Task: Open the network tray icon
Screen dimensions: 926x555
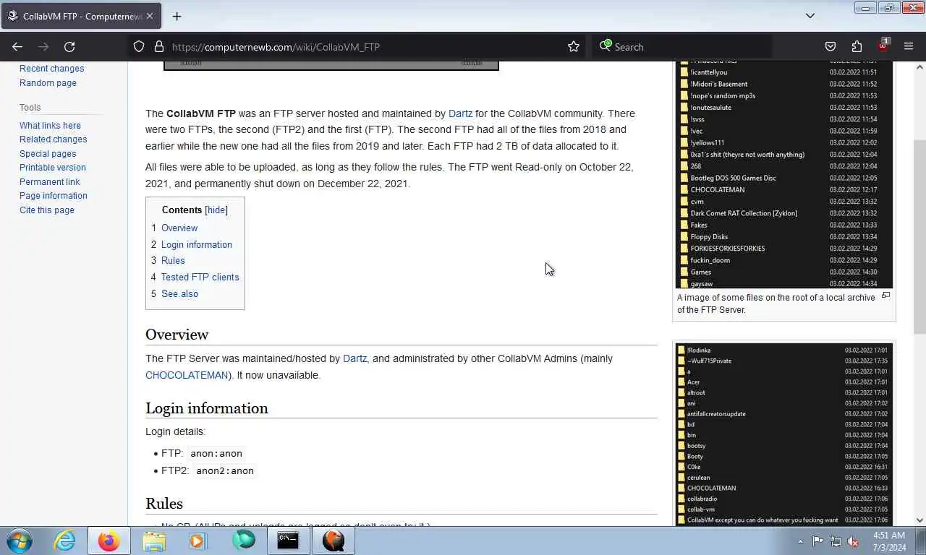Action: [836, 541]
